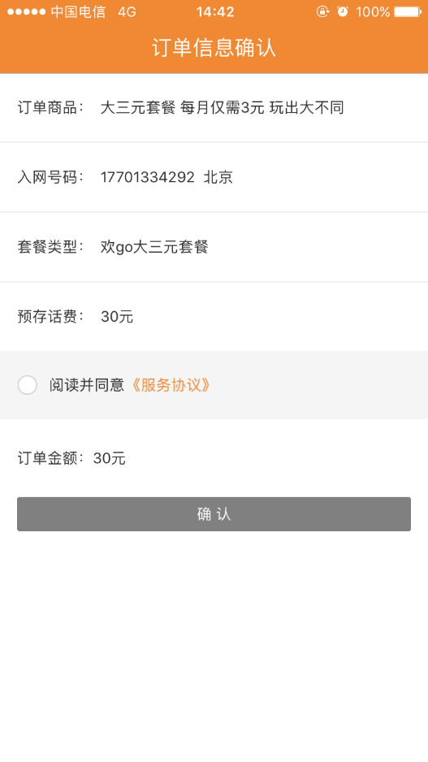Tap the signal strength dots

[26, 11]
